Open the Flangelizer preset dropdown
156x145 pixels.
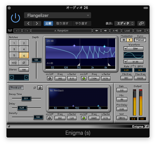[x=58, y=15]
